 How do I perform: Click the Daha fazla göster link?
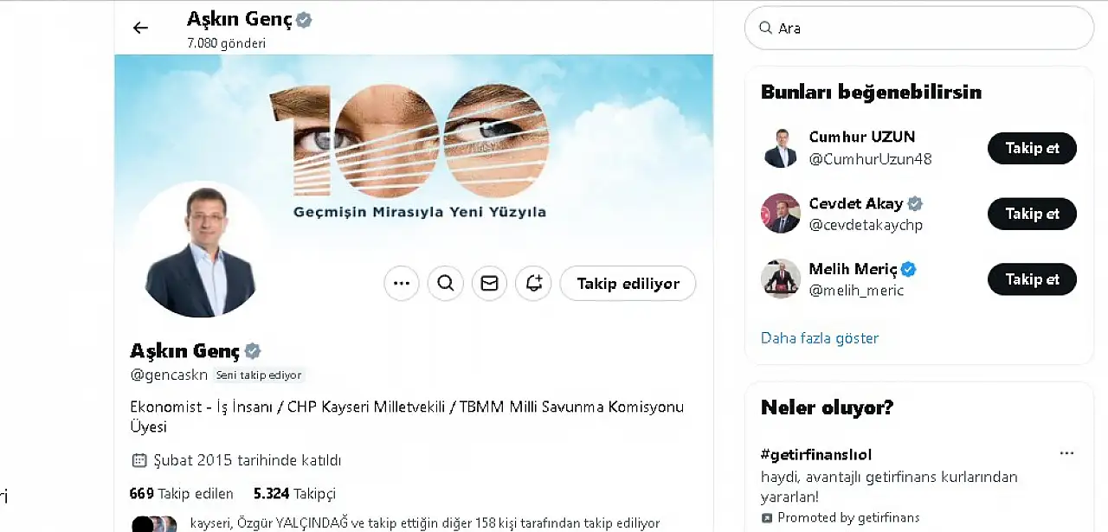[x=820, y=338]
